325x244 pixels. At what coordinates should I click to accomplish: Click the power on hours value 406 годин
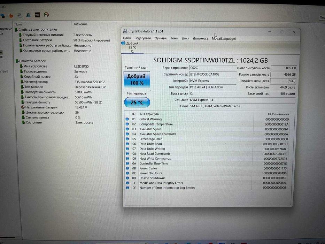283,94
